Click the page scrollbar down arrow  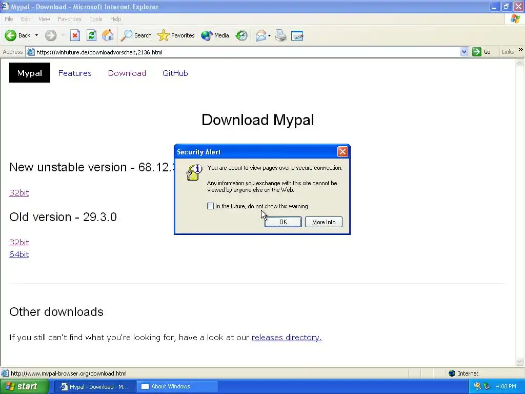[x=520, y=361]
